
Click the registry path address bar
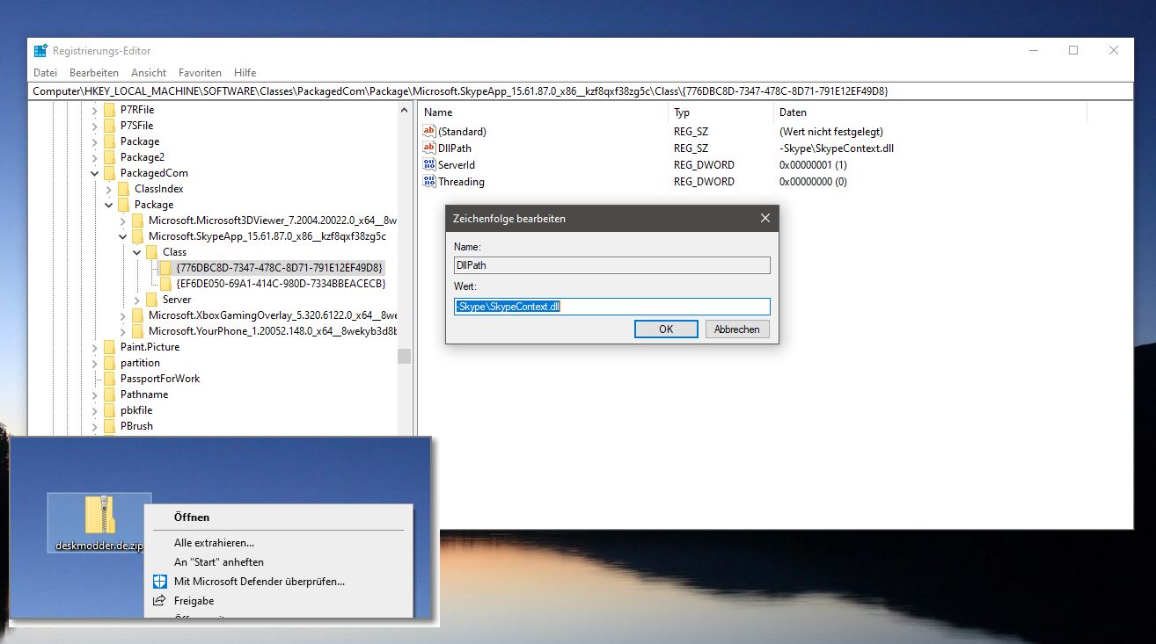pyautogui.click(x=579, y=91)
